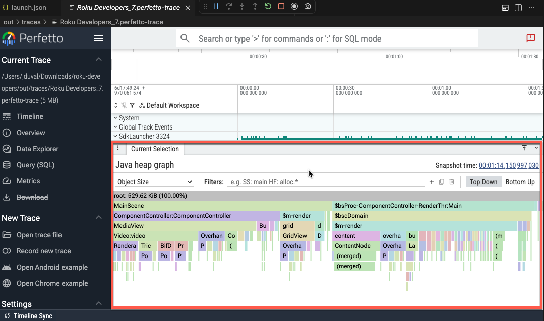The width and height of the screenshot is (544, 321).
Task: Click the red stop debugging icon
Action: pos(281,7)
